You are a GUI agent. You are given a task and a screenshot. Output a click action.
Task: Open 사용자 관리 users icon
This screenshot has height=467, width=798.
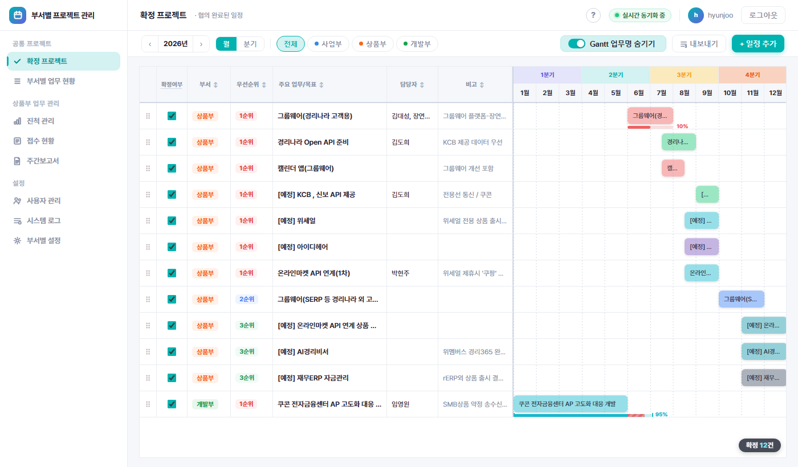click(x=17, y=200)
